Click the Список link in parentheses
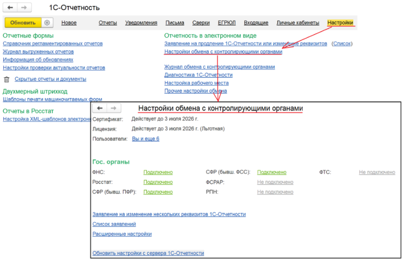 (342, 44)
